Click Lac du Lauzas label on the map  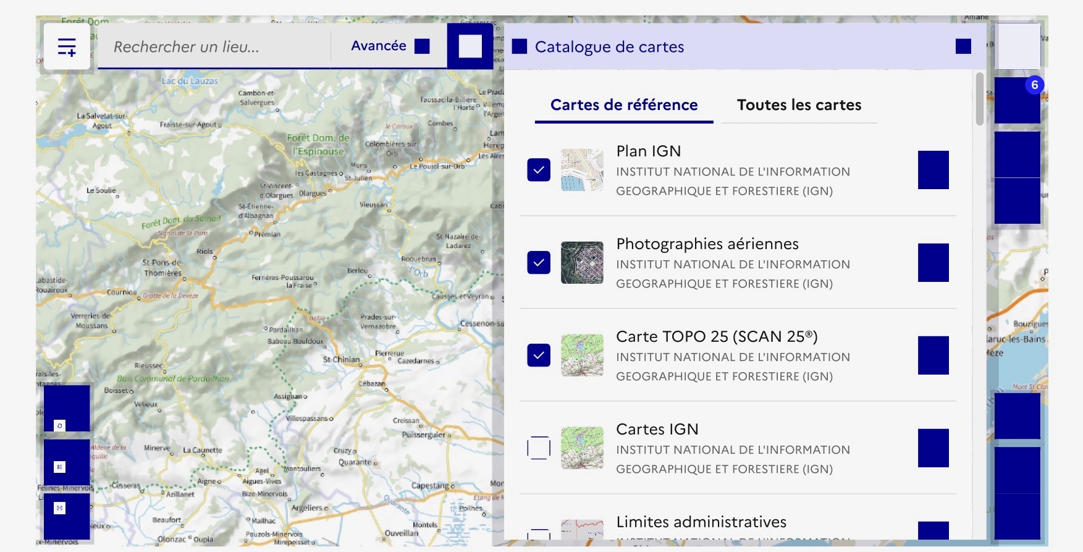190,81
